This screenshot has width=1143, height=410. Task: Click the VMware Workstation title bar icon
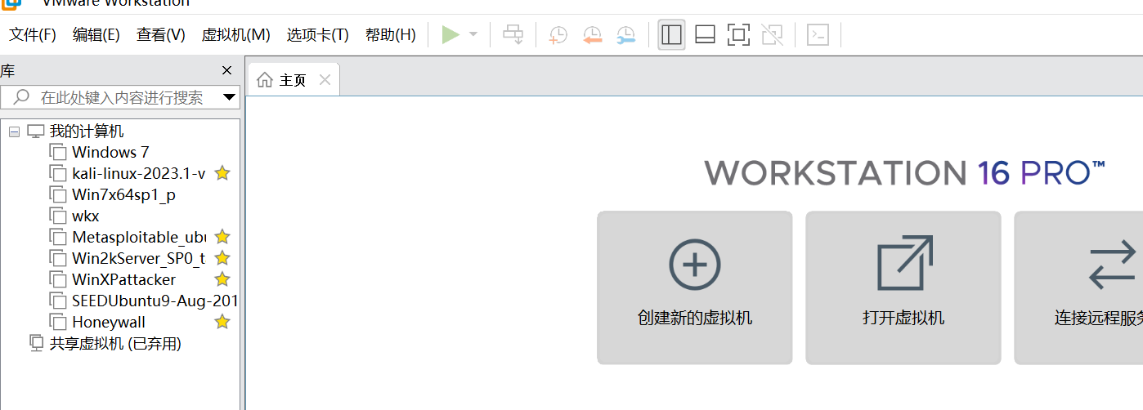[11, 3]
